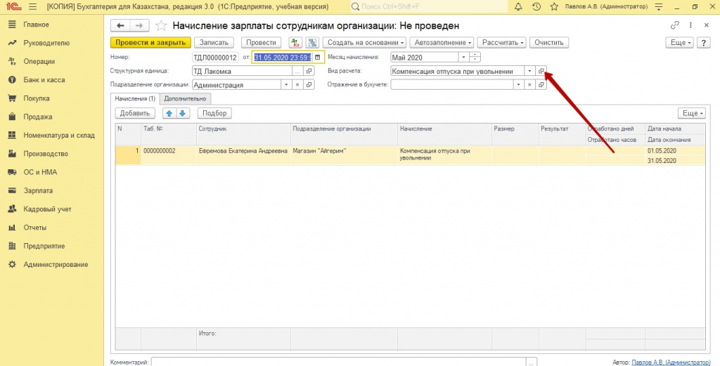The height and width of the screenshot is (366, 720).
Task: Move row up with blue arrow
Action: [169, 113]
